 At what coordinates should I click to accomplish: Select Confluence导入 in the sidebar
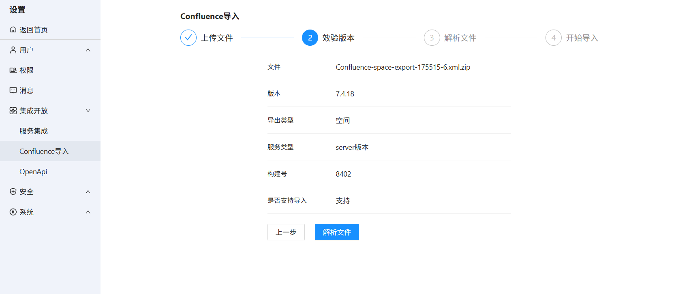click(x=50, y=151)
